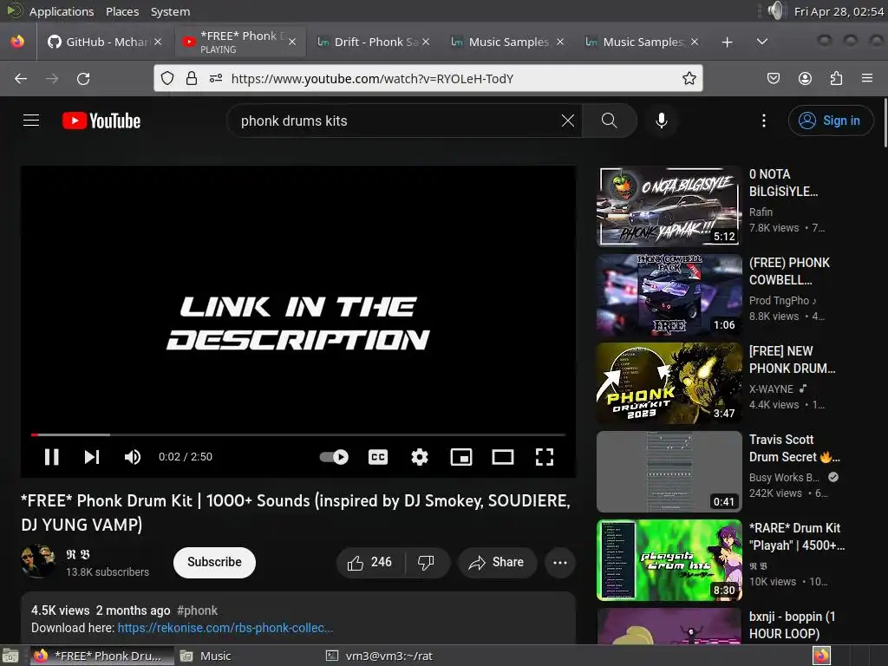888x666 pixels.
Task: Switch to vm3@vm3 terminal taskbar item
Action: click(380, 656)
